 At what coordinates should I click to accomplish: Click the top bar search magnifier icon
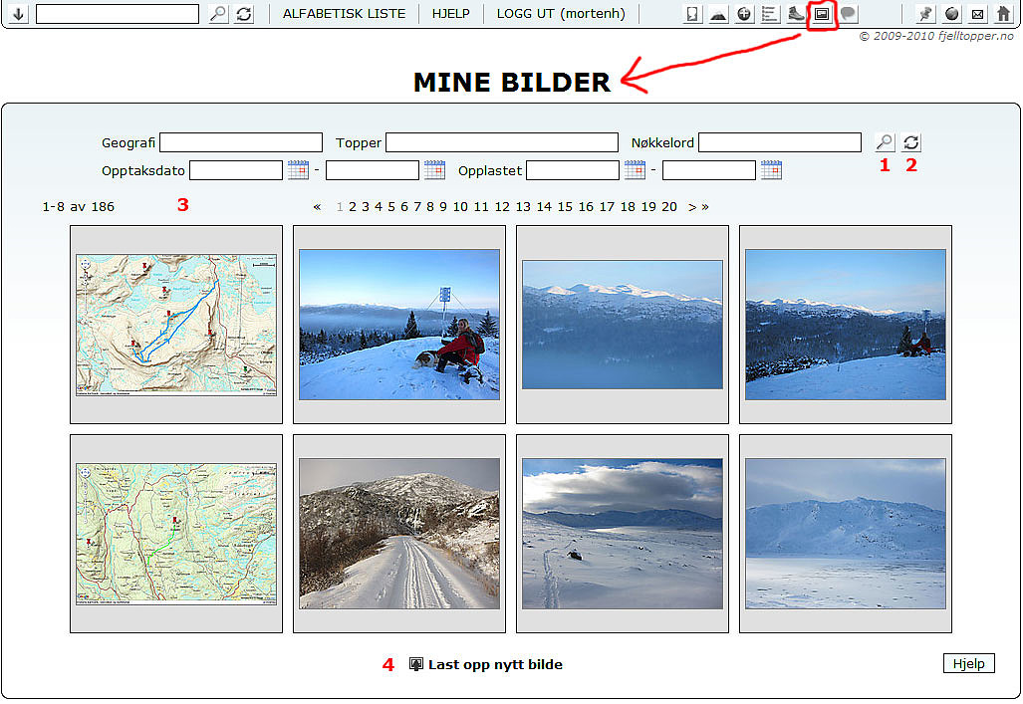click(x=218, y=14)
